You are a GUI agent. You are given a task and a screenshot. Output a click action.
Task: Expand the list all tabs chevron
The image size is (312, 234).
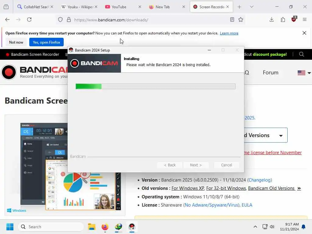[x=252, y=7]
